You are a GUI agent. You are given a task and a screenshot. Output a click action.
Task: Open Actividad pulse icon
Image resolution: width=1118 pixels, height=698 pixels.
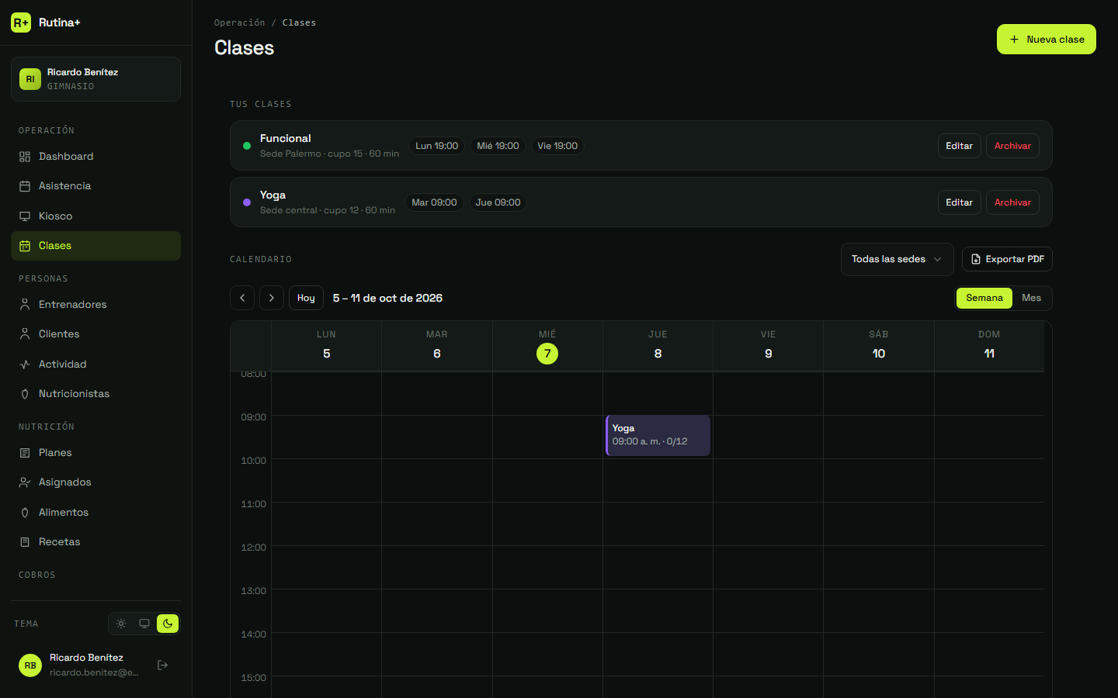click(25, 365)
